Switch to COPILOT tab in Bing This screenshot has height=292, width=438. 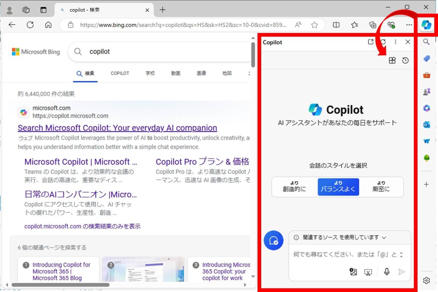click(x=120, y=73)
